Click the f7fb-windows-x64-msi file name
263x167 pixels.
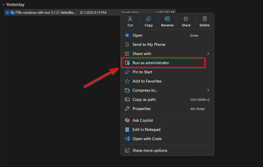[x=45, y=13]
